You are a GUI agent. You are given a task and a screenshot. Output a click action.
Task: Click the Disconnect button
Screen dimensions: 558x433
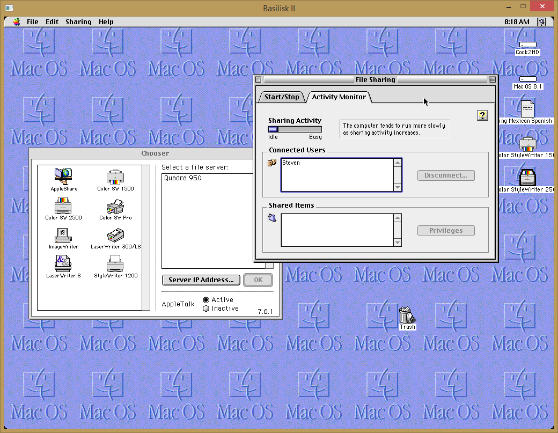click(446, 175)
